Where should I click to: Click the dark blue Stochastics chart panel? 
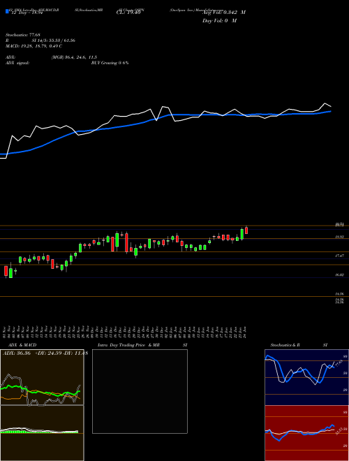coord(306,377)
